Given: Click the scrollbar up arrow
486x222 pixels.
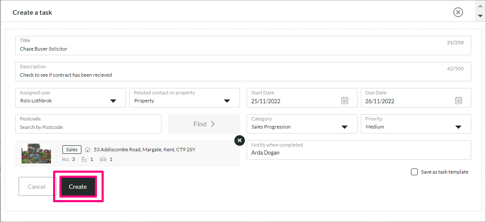Looking at the screenshot, I should pos(481,5).
